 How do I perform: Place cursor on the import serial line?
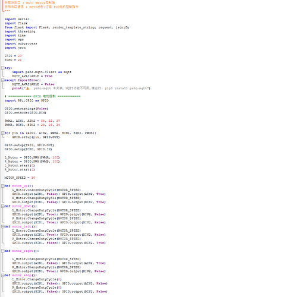[x=17, y=19]
